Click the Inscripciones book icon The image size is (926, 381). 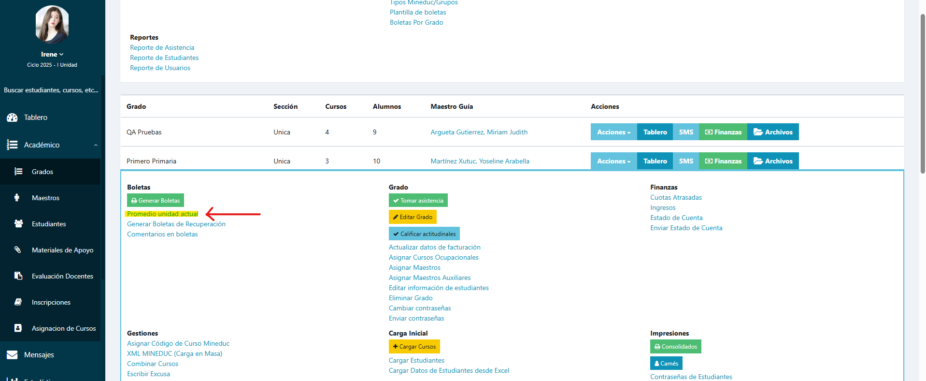click(18, 302)
